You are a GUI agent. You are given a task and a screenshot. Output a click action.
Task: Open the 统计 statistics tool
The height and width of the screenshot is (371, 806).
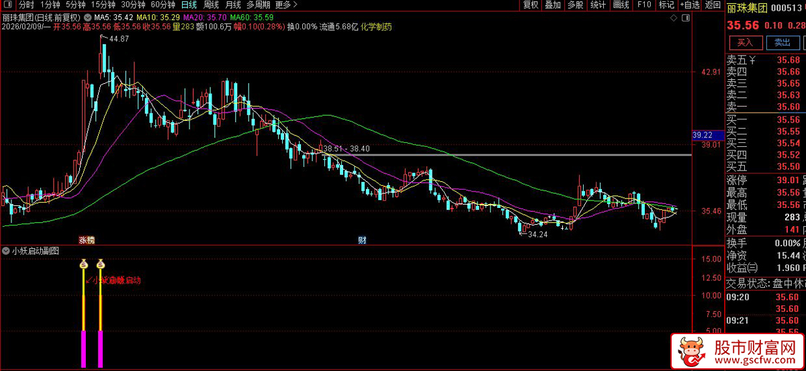pos(597,5)
